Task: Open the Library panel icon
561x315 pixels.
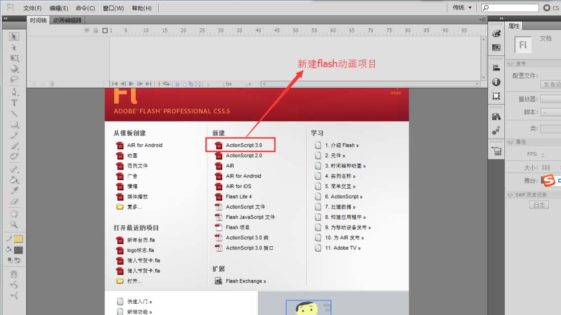Action: 496,116
